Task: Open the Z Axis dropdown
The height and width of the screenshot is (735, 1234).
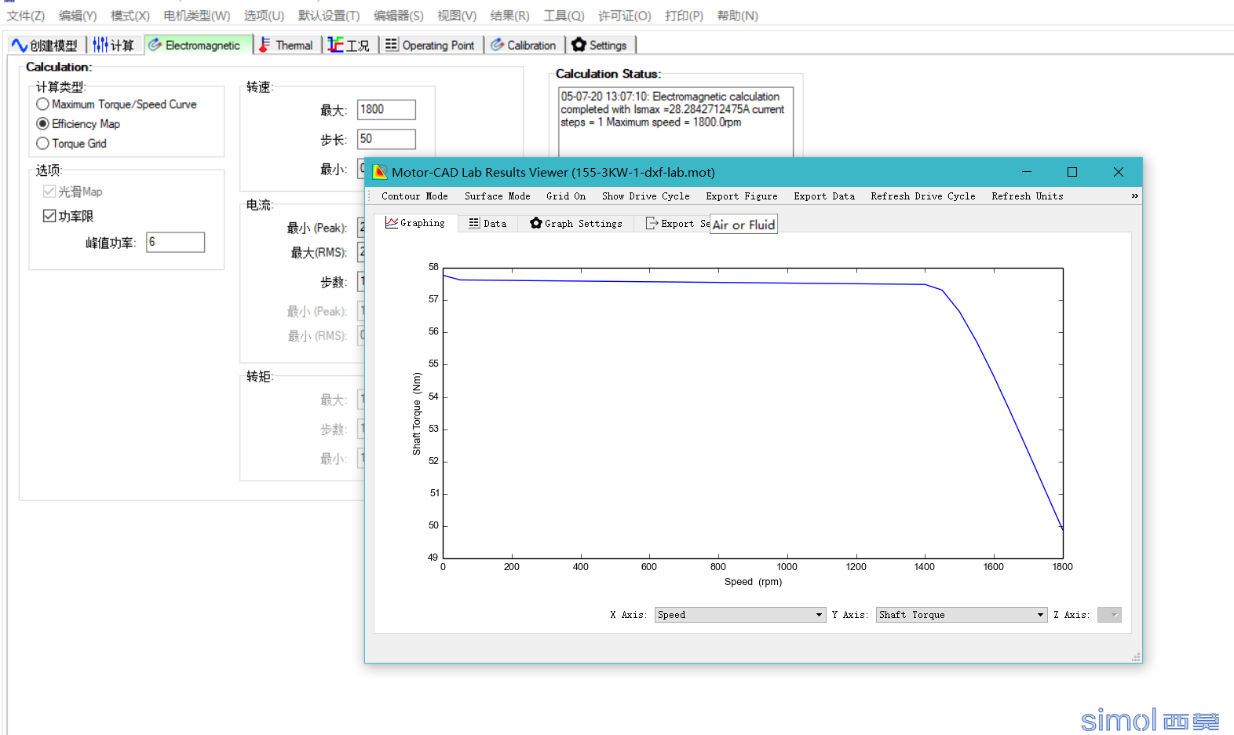Action: click(x=1109, y=615)
